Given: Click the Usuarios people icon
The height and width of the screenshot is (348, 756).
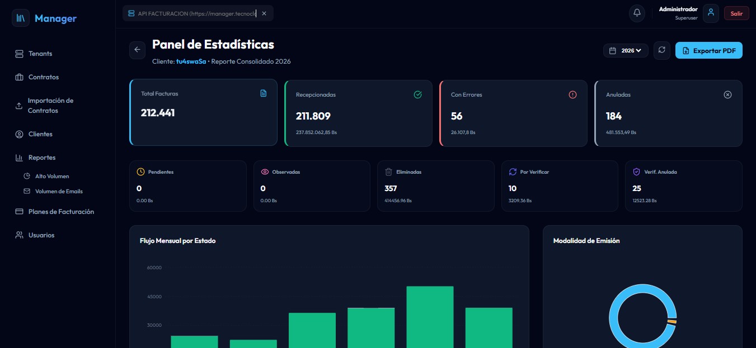Looking at the screenshot, I should tap(19, 235).
